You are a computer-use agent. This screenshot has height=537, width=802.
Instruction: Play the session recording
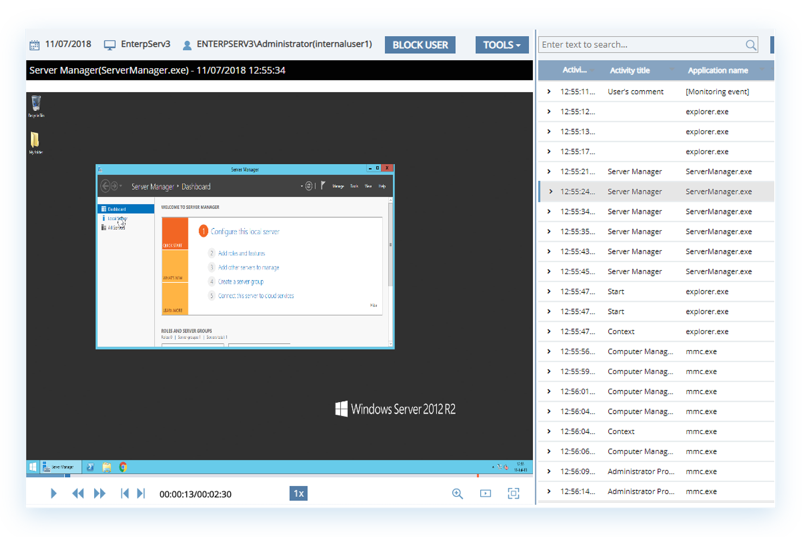click(x=53, y=493)
